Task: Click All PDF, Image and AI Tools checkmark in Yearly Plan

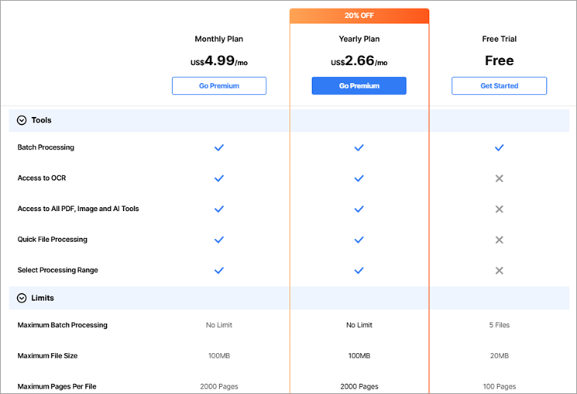Action: 359,209
